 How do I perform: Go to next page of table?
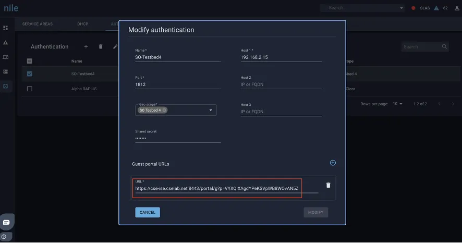pyautogui.click(x=453, y=104)
